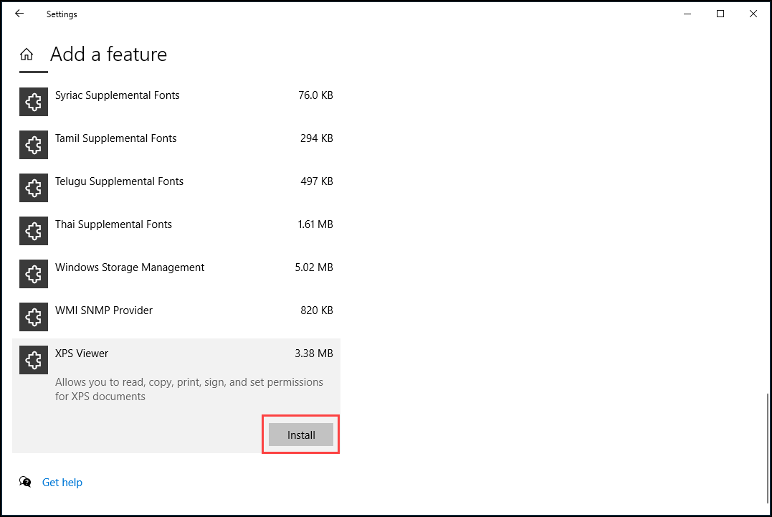
Task: Expand Windows Storage Management details
Action: pyautogui.click(x=176, y=274)
